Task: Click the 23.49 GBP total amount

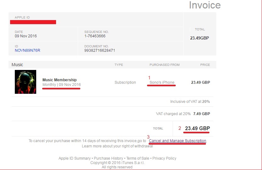Action: click(197, 128)
